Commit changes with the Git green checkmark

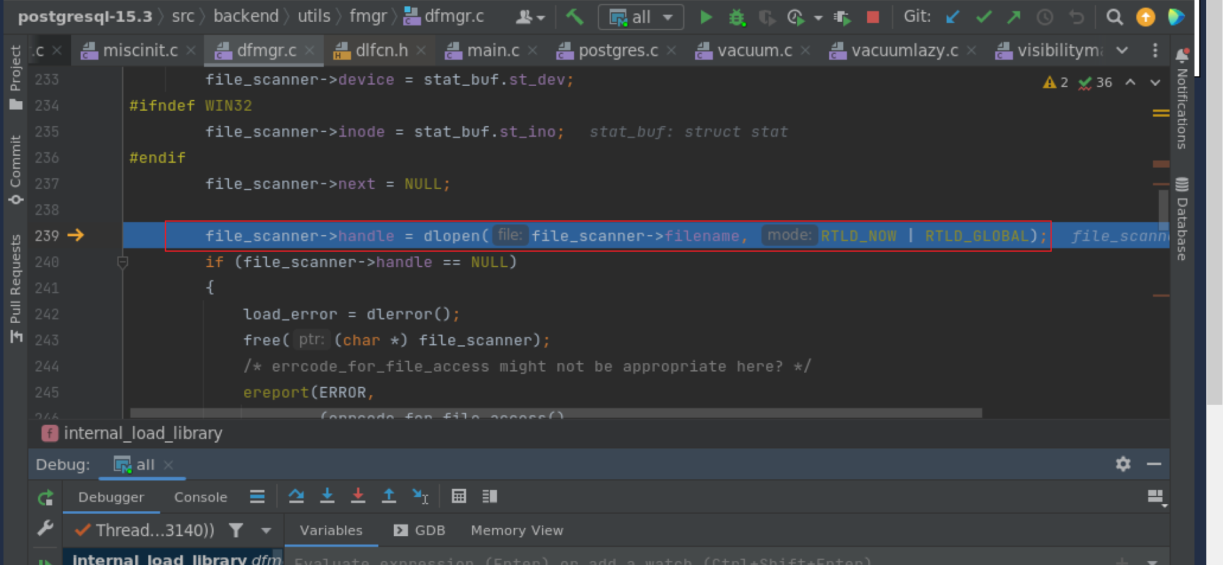pyautogui.click(x=983, y=17)
